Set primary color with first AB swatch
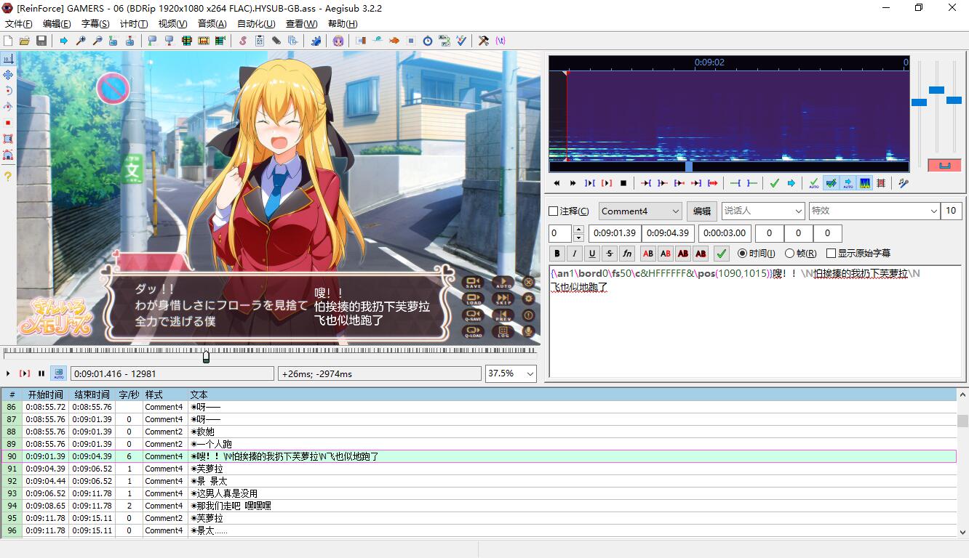Screen dimensions: 969x558 (x=647, y=254)
